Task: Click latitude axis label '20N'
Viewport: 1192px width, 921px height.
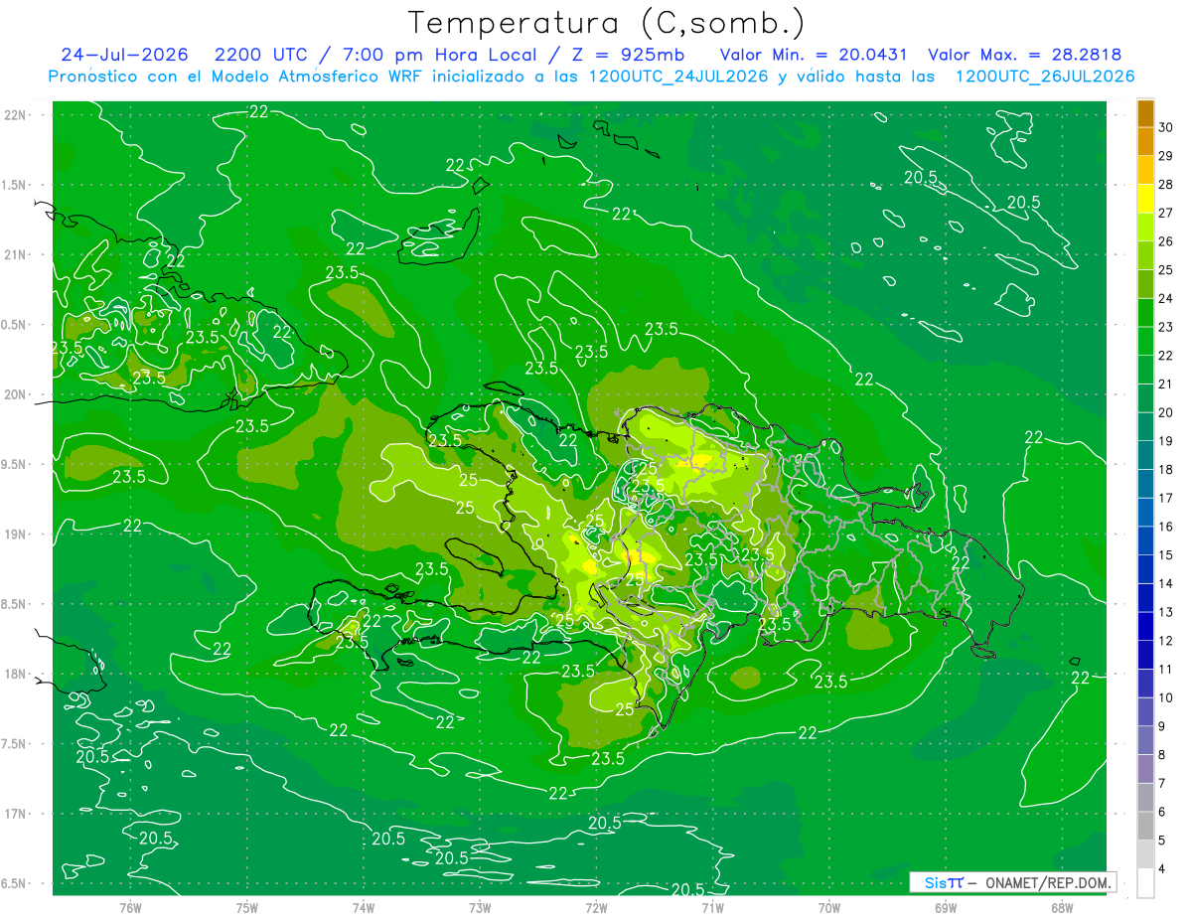Action: pyautogui.click(x=17, y=394)
